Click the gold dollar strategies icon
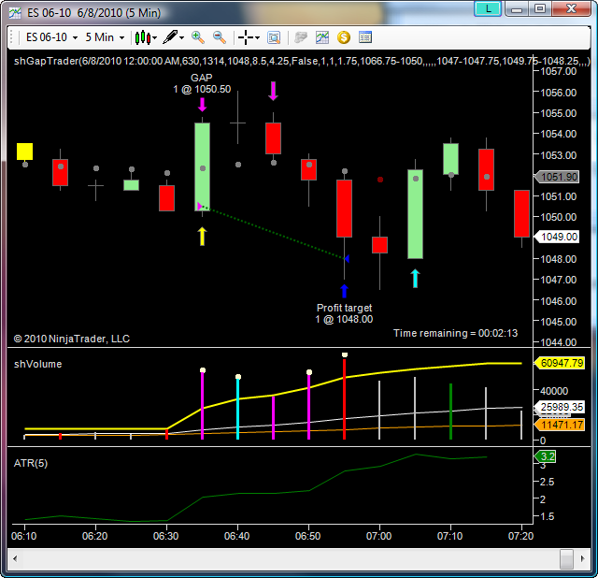 344,37
